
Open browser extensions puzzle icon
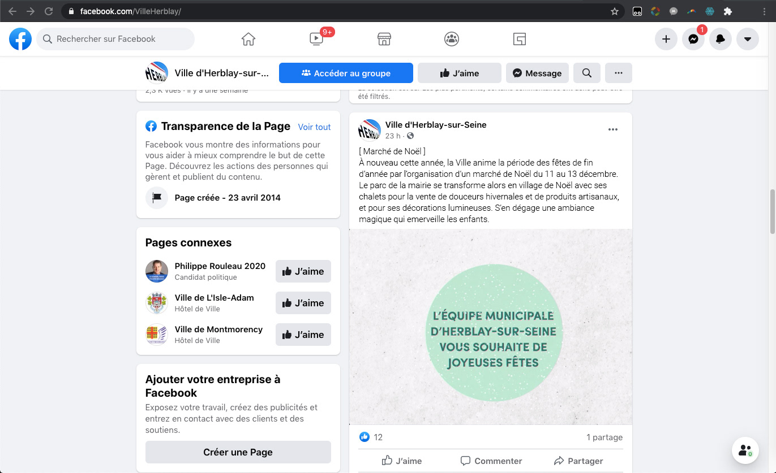coord(728,11)
